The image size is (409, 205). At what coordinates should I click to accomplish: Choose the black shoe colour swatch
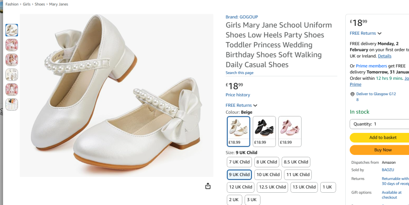(264, 131)
